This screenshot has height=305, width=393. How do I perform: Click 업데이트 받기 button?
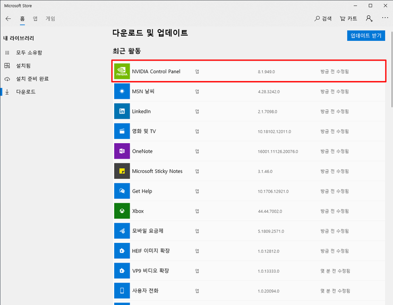pos(366,36)
